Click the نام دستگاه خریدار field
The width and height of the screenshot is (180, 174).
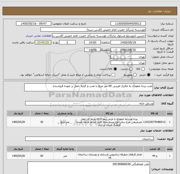point(93,30)
